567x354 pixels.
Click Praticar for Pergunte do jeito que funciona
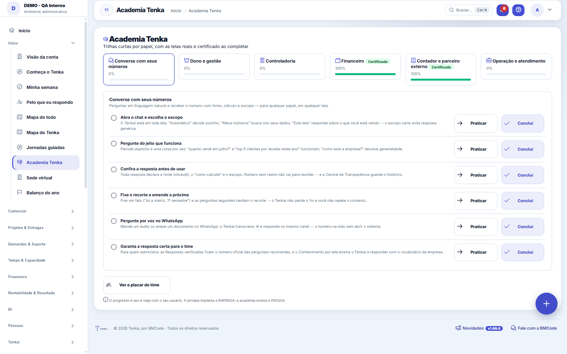[x=476, y=149]
